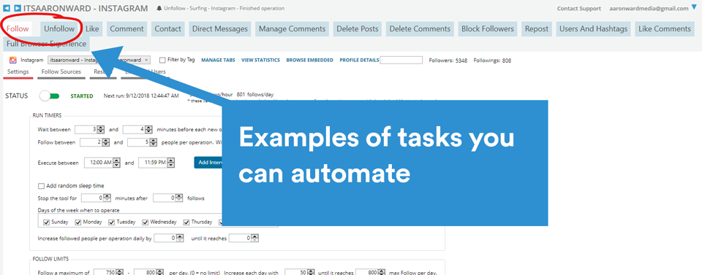Click the Increase followed people daily by field

(169, 239)
